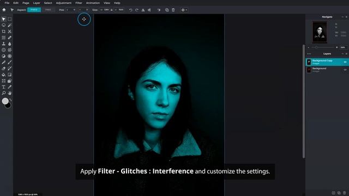
Task: Select the Dodge/Burn tool
Action: (4, 56)
